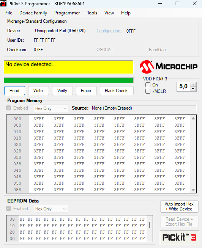
Task: Open the Tools menu
Action: 92,13
